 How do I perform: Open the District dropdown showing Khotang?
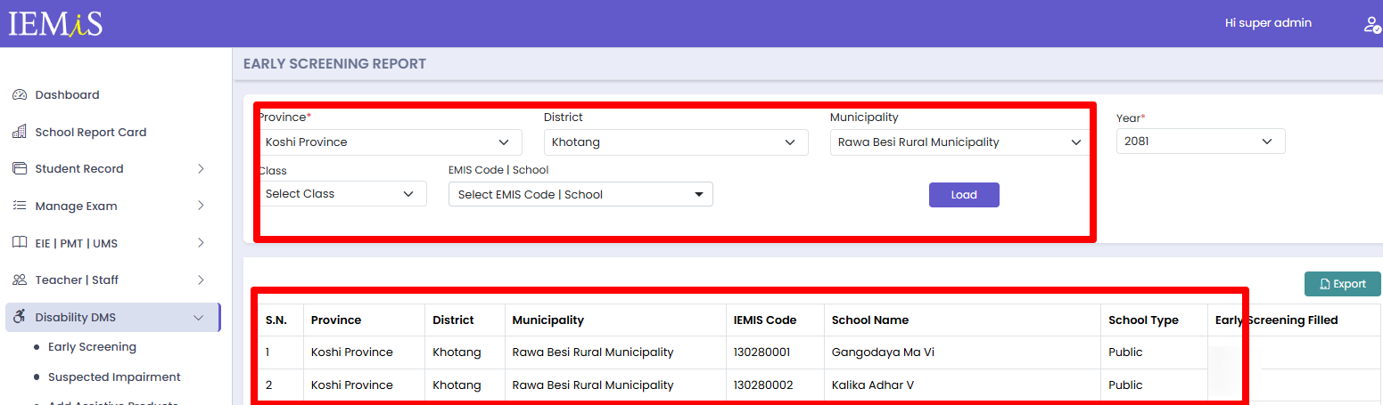[675, 142]
